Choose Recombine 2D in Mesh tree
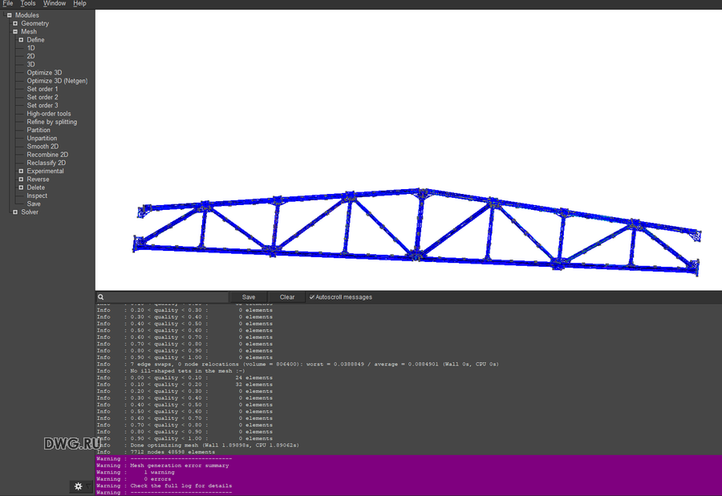 click(x=47, y=155)
